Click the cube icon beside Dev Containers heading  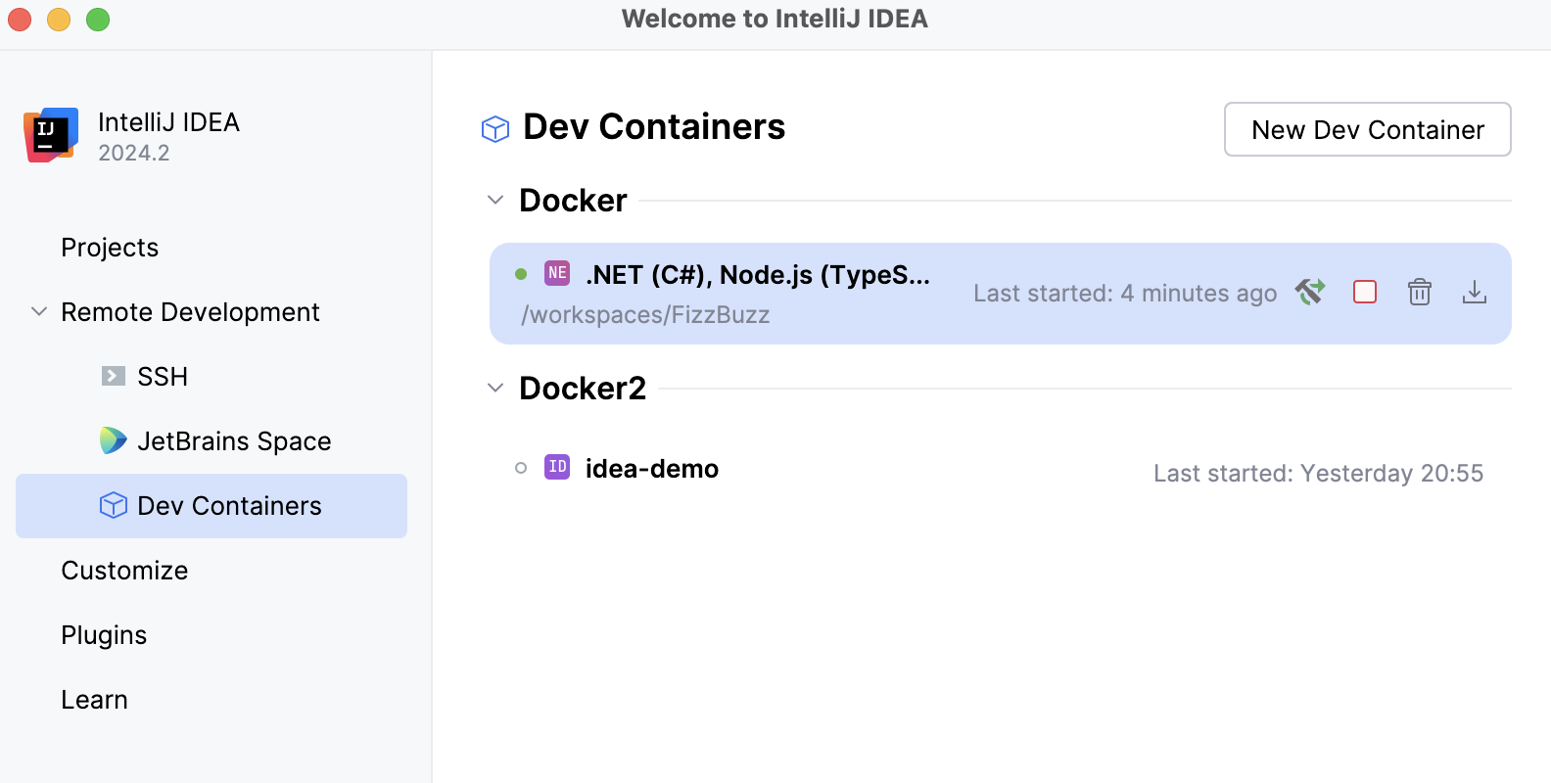tap(495, 129)
